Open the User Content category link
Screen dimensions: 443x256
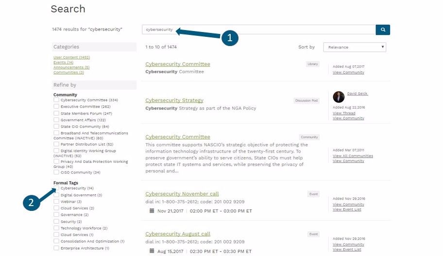coord(71,57)
